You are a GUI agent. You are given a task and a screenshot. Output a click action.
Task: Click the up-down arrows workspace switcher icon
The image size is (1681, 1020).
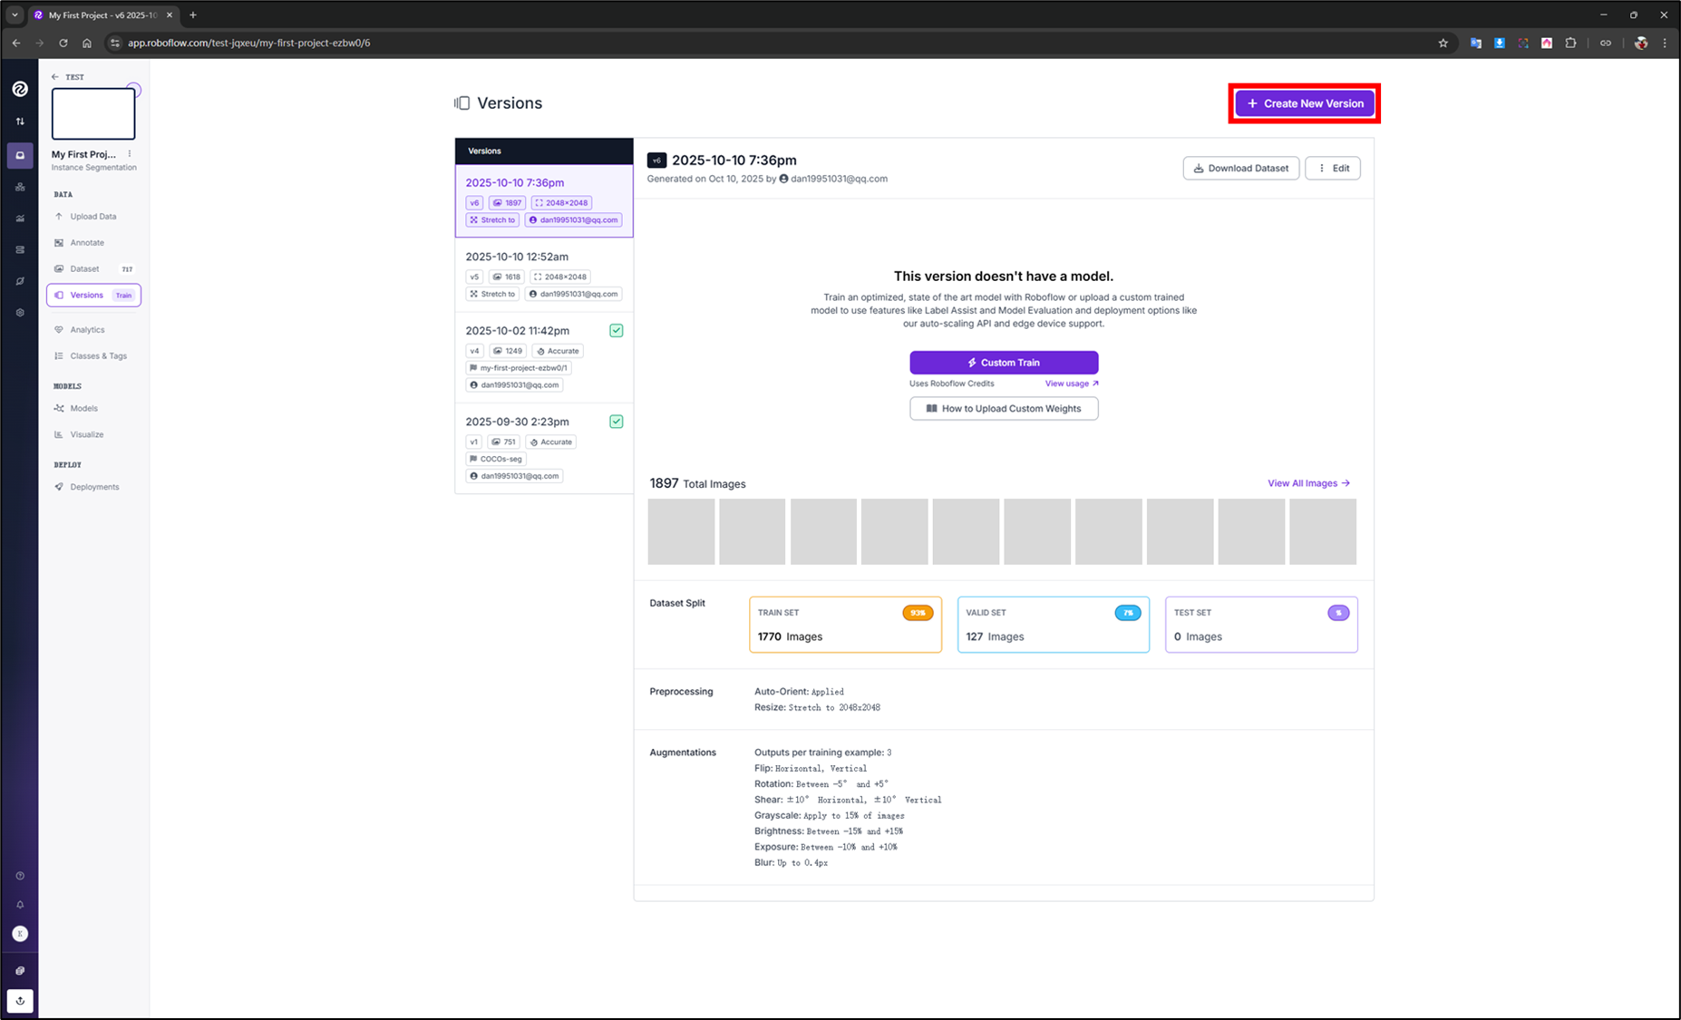click(x=20, y=121)
